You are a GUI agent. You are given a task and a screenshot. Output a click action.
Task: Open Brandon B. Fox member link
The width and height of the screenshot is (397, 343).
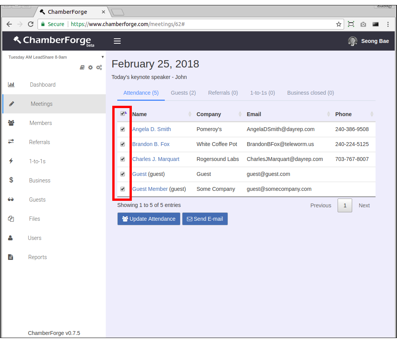coord(151,144)
